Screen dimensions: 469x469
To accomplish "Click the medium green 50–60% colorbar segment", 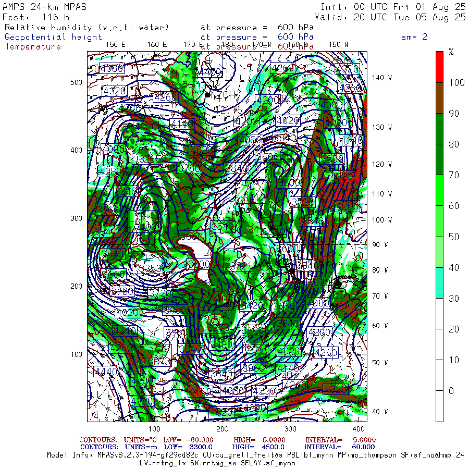I will tap(439, 221).
